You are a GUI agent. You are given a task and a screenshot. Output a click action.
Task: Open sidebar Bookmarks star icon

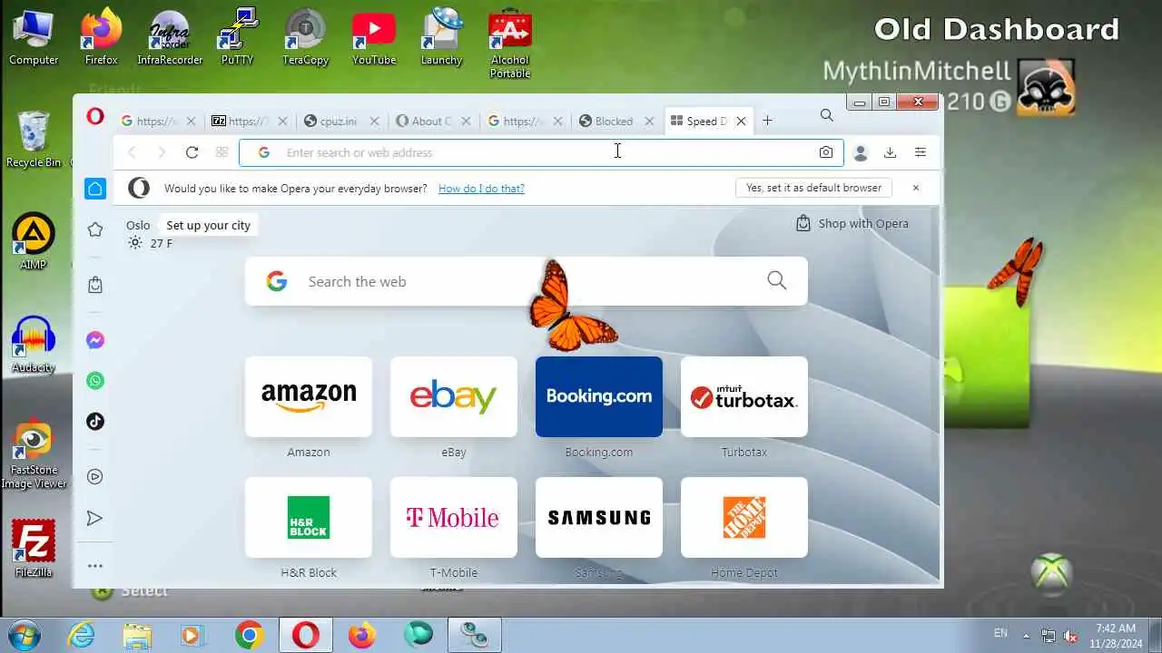[95, 229]
